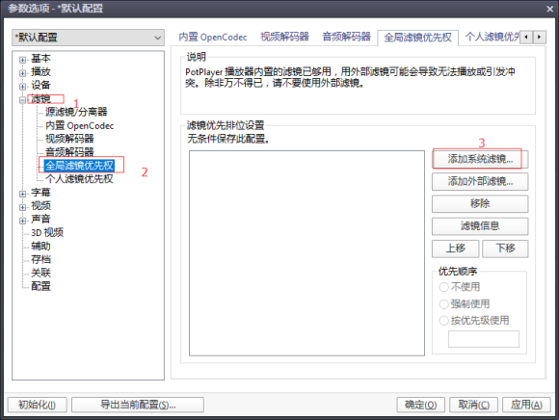The height and width of the screenshot is (420, 559).
Task: Select 播放 in the settings tree
Action: point(40,72)
